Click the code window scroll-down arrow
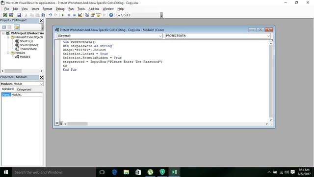The width and height of the screenshot is (314, 177). point(270,120)
